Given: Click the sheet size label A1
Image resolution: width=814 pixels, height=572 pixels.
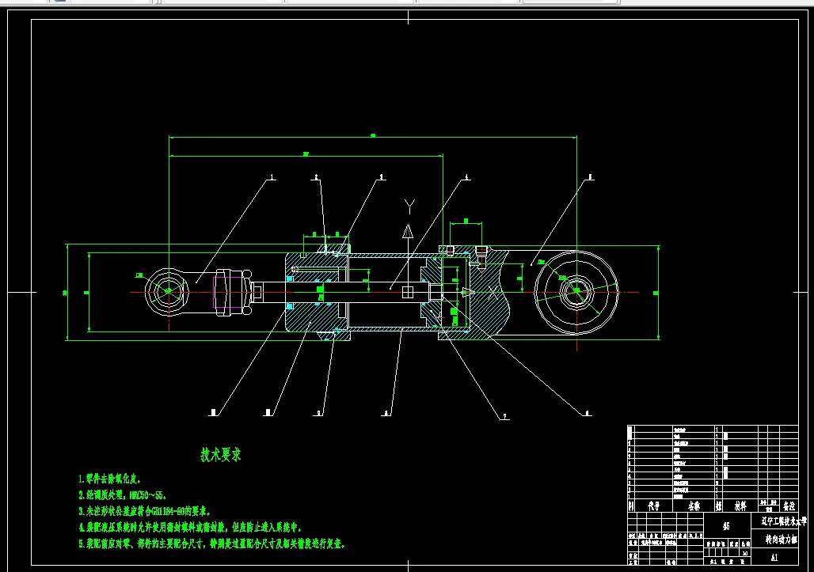Looking at the screenshot, I should (x=774, y=558).
